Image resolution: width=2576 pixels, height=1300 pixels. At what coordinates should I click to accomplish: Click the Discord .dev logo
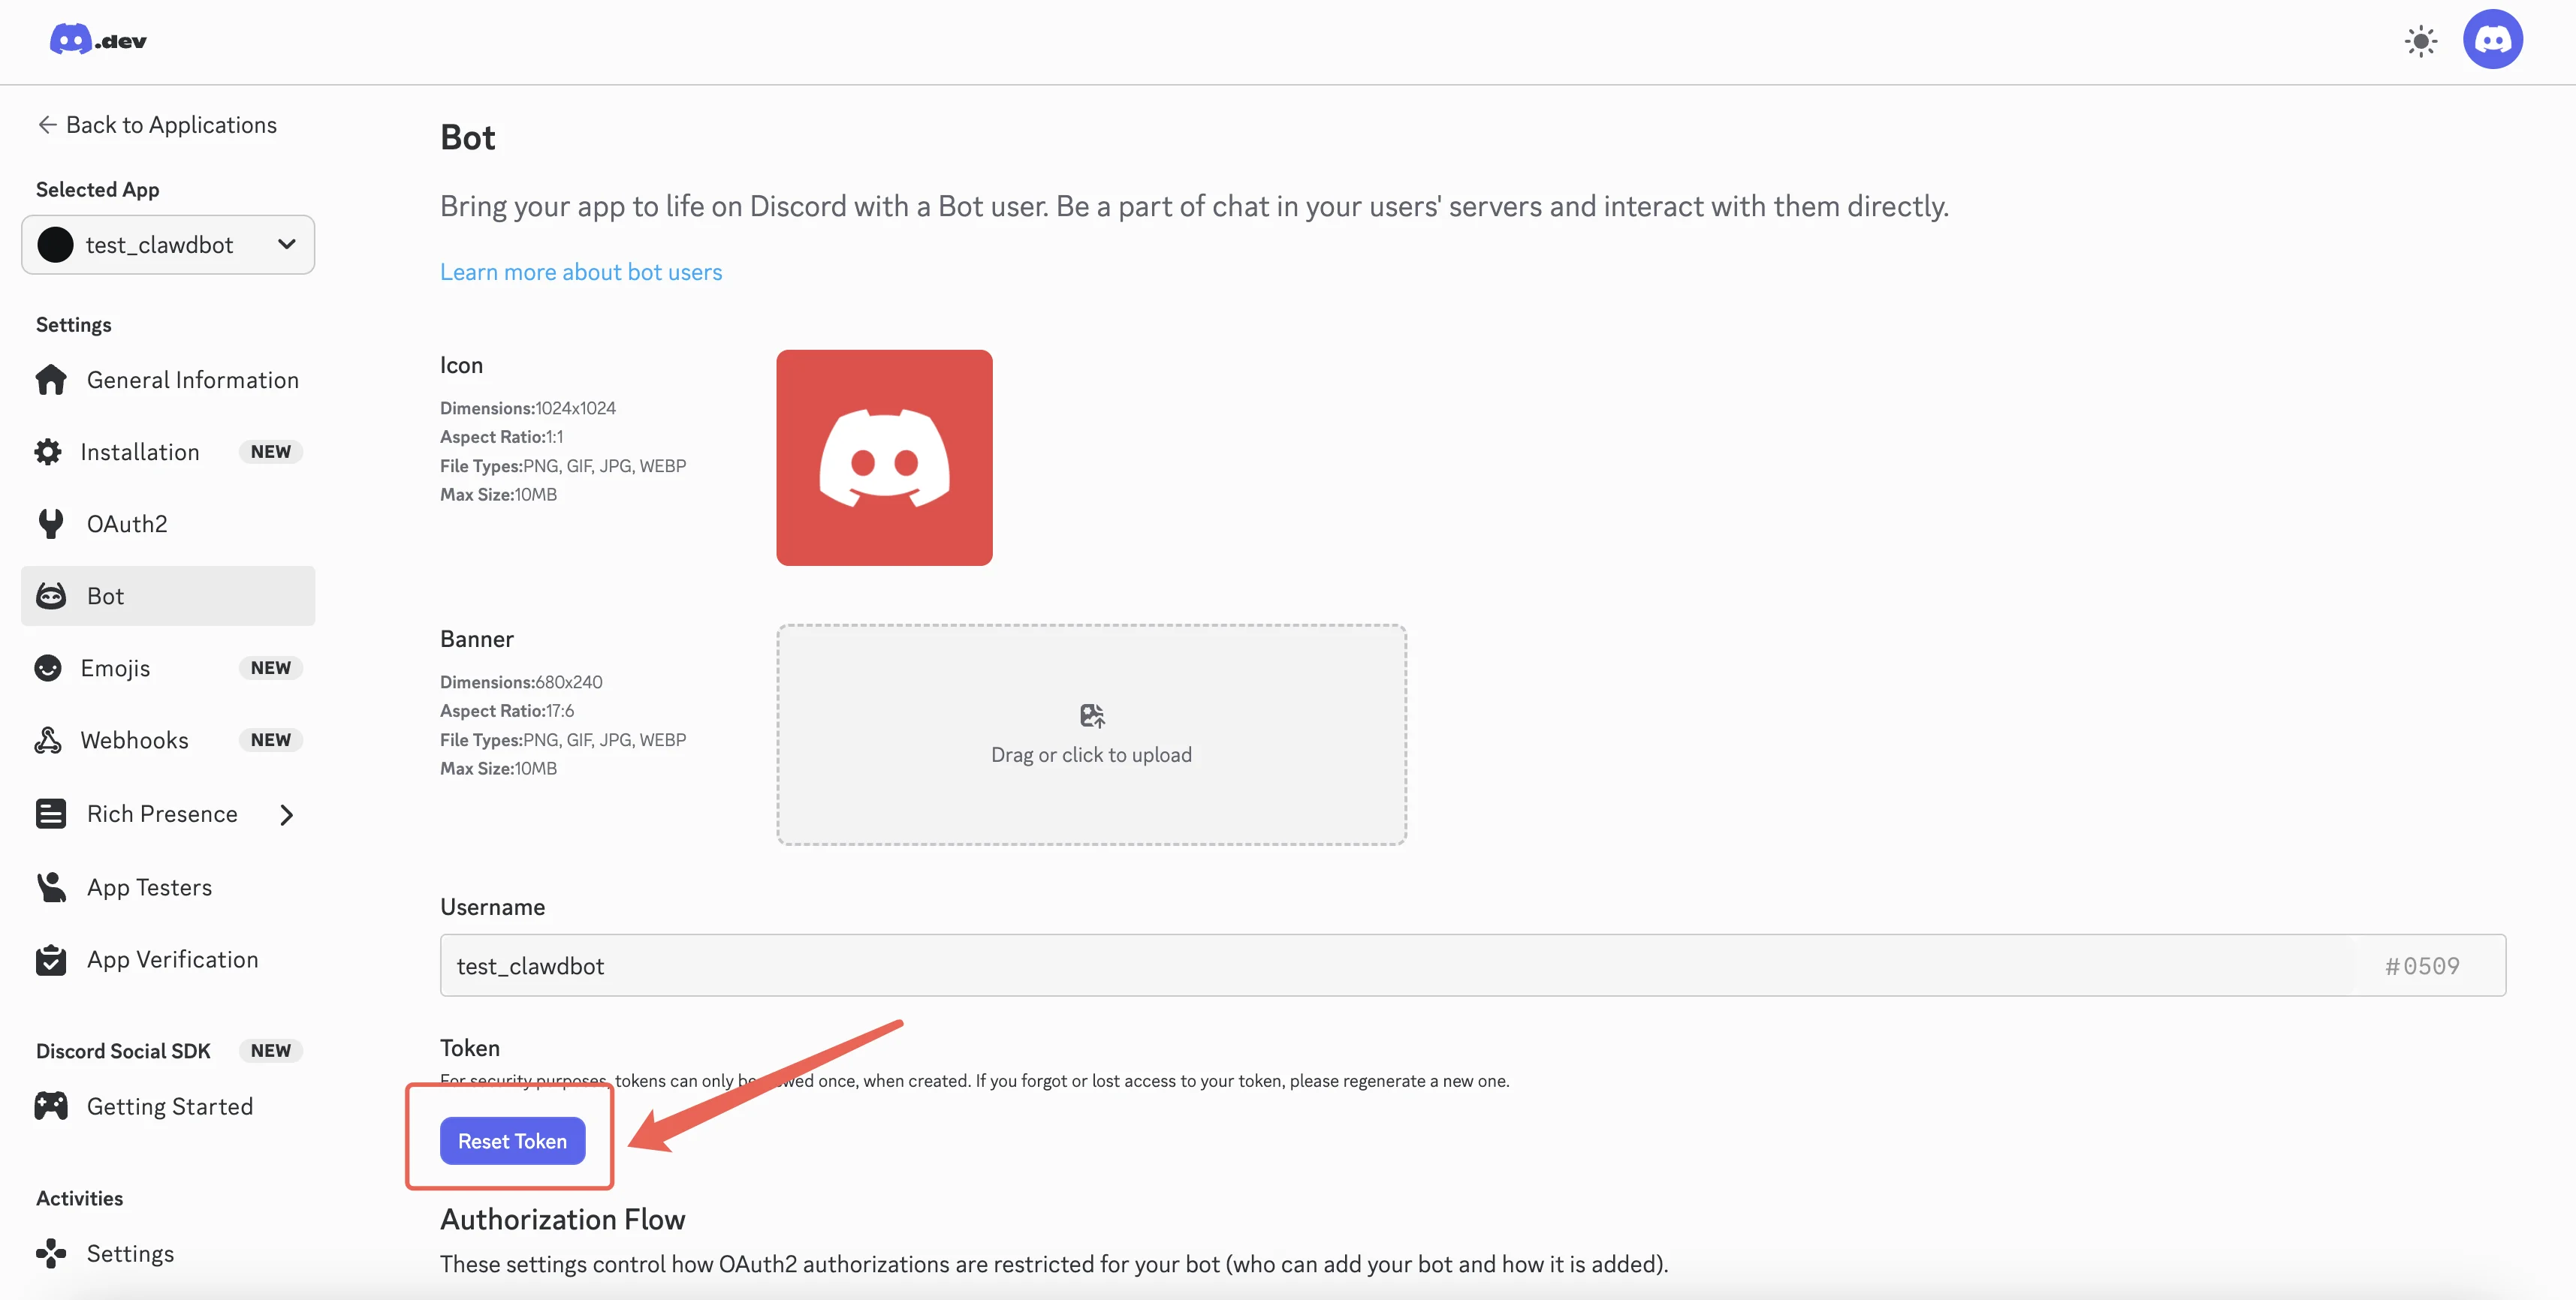pos(98,40)
